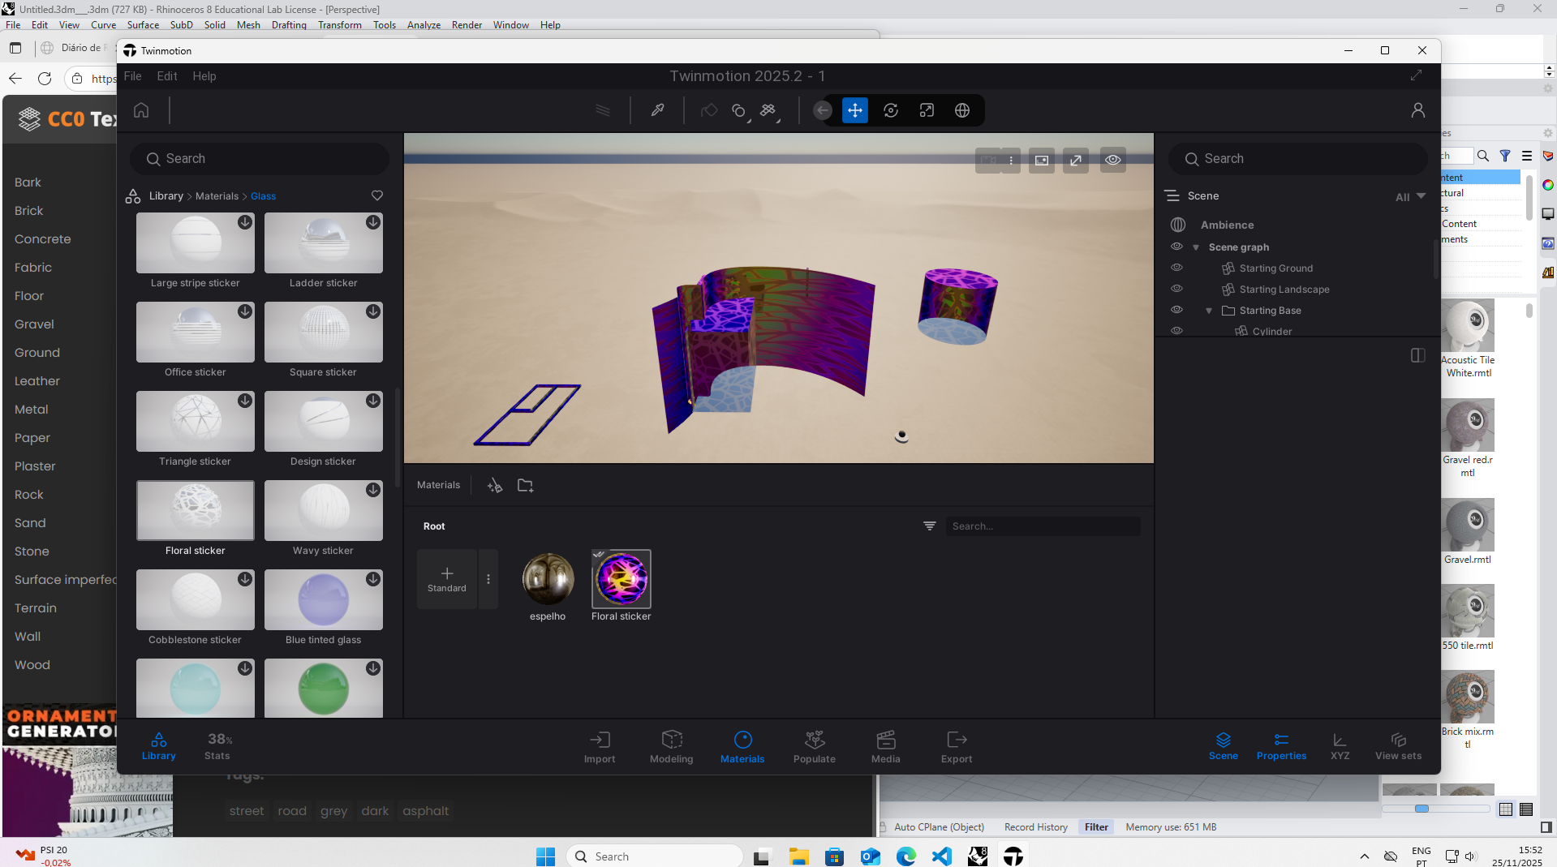1557x867 pixels.
Task: Pick a material with the eyedropper tool
Action: coord(657,110)
